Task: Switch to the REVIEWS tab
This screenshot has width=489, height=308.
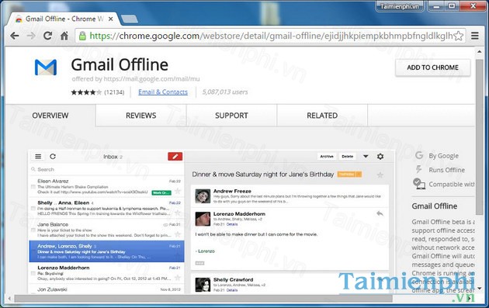Action: pos(141,116)
